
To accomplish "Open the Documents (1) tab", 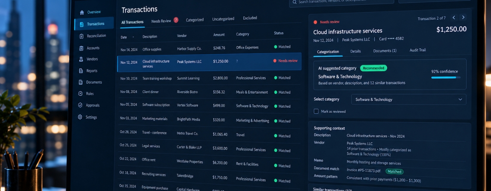I will click(x=385, y=51).
